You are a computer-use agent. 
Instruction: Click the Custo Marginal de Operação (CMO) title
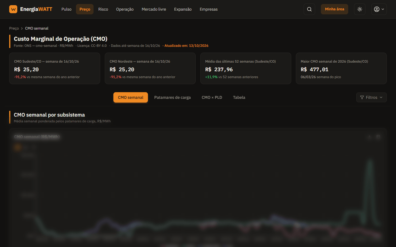coord(60,39)
